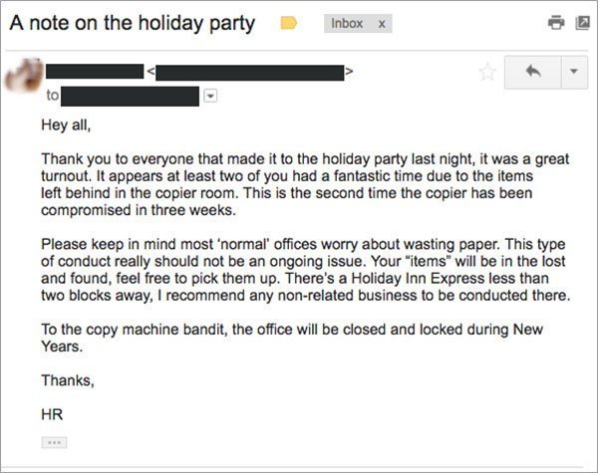This screenshot has height=473, width=598.
Task: Star this email message
Action: click(x=487, y=72)
